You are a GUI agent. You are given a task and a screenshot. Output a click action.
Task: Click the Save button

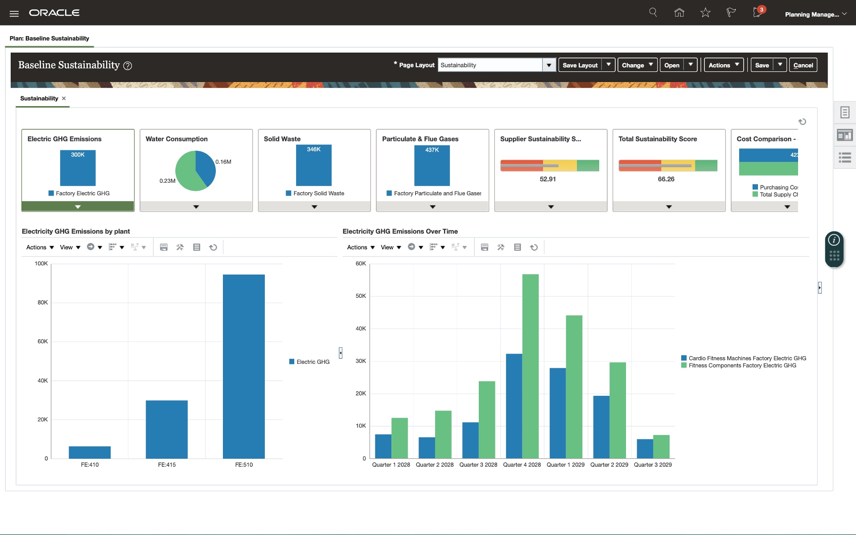pos(762,65)
